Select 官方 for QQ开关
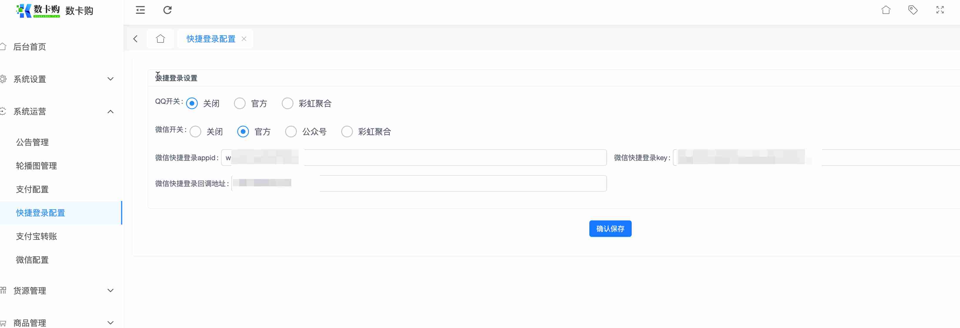The height and width of the screenshot is (328, 960). coord(240,103)
